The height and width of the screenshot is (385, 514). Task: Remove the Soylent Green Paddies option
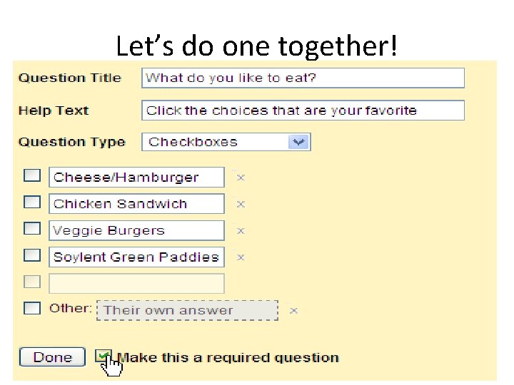pyautogui.click(x=241, y=257)
